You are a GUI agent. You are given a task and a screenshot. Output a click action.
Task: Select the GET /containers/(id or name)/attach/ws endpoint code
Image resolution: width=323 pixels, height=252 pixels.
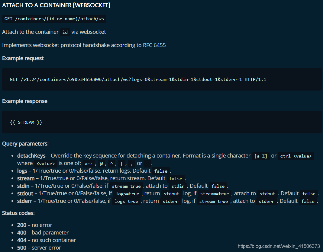(x=54, y=19)
